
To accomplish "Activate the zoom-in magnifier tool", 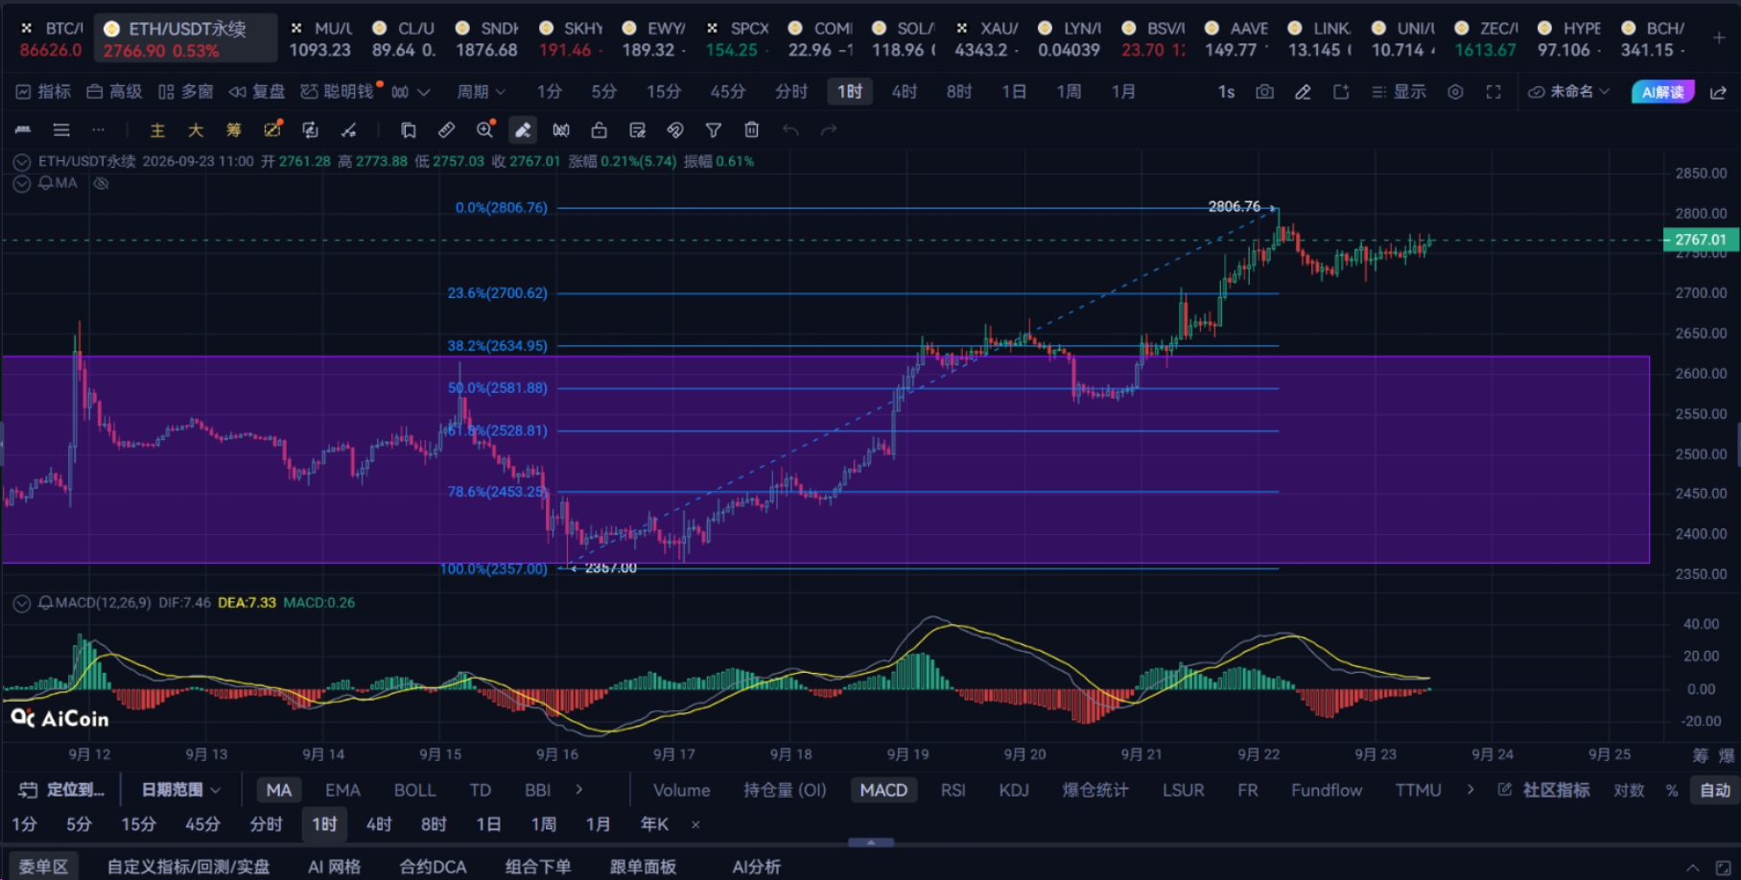I will 484,129.
